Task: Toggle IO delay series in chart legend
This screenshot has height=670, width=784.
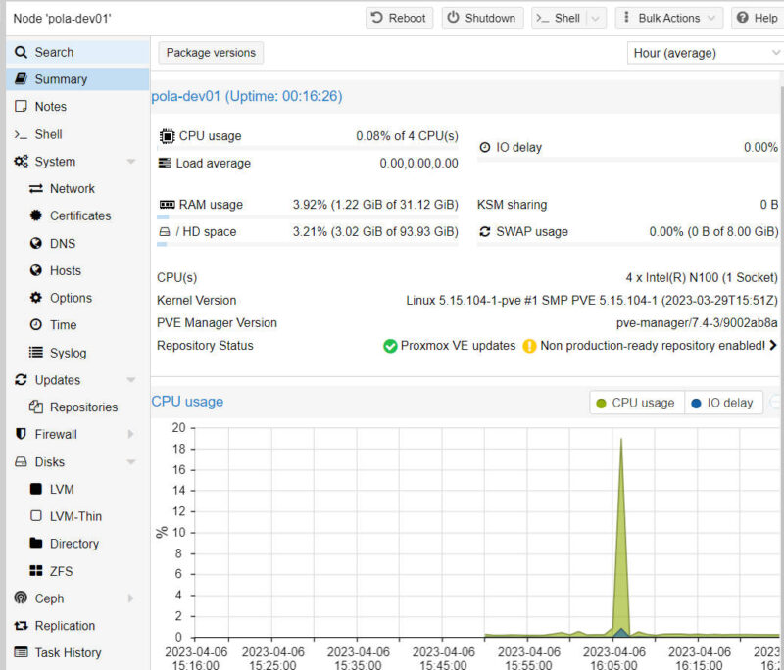Action: 723,403
